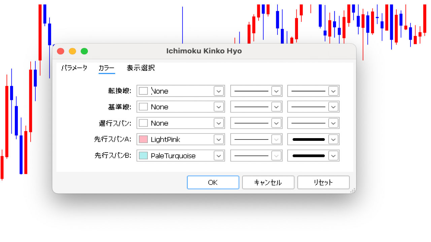Click the dialog resize grip handle
The image size is (431, 242).
[353, 191]
